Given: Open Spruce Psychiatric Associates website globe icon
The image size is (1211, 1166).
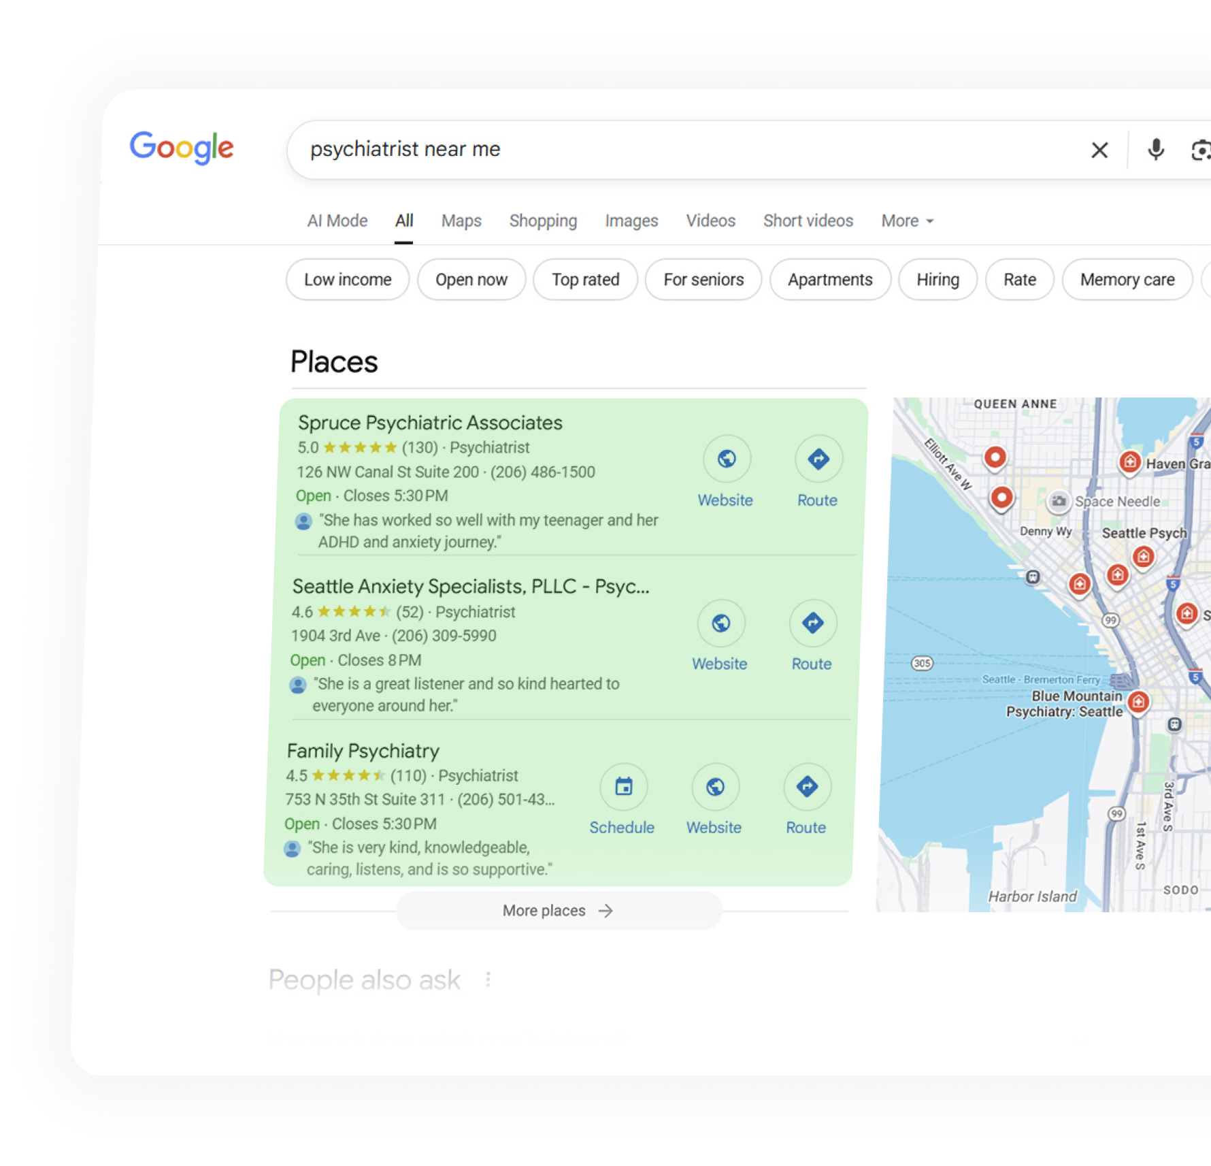Looking at the screenshot, I should [727, 459].
